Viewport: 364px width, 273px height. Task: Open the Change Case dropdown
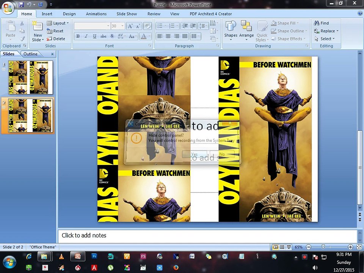(133, 36)
